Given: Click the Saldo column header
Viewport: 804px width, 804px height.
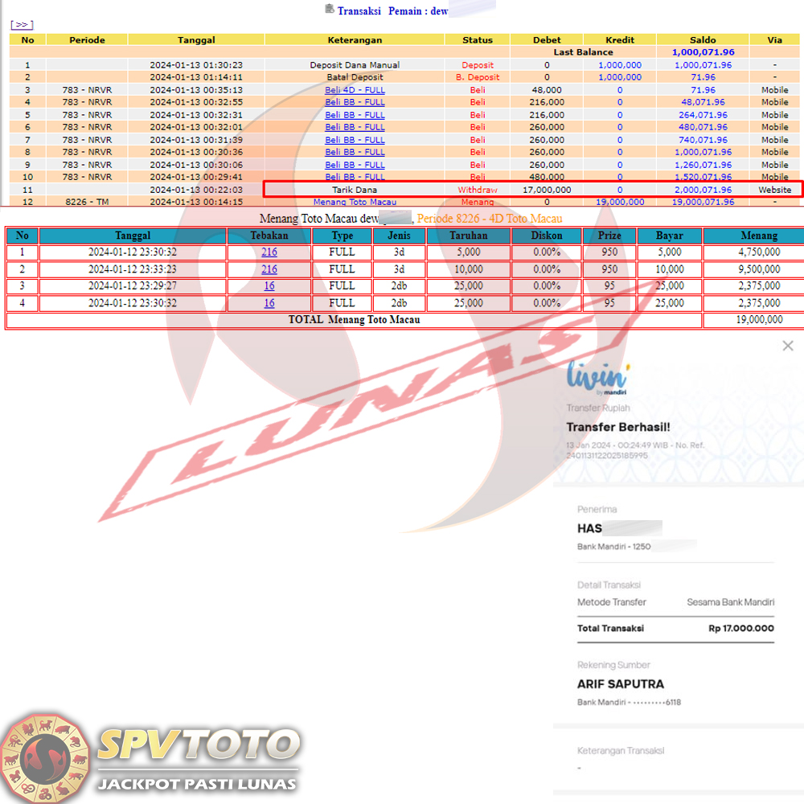Looking at the screenshot, I should pyautogui.click(x=703, y=39).
